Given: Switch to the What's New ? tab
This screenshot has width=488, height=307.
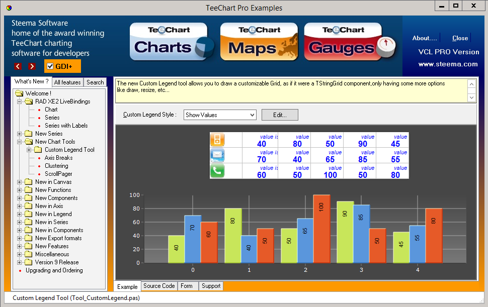Looking at the screenshot, I should 31,81.
